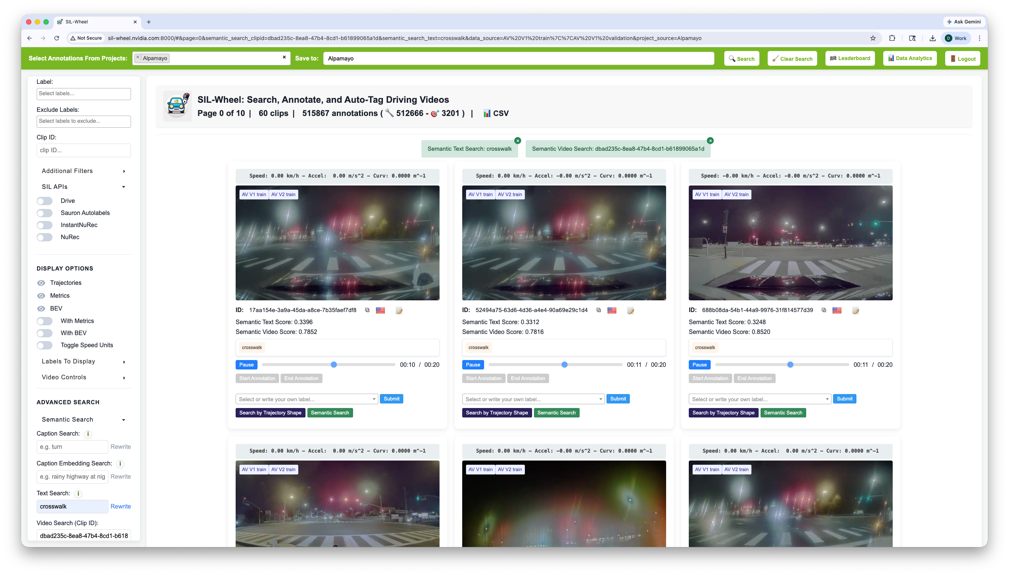The height and width of the screenshot is (575, 1009).
Task: Click the Logout button
Action: tap(962, 59)
